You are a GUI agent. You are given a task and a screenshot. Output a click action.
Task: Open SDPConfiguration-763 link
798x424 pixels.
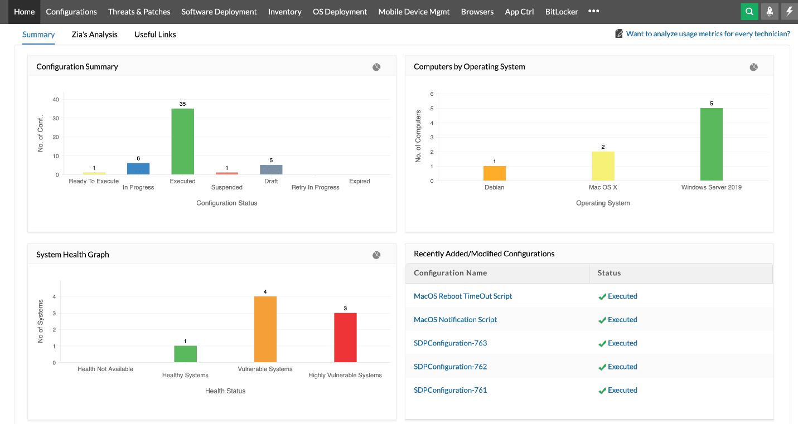450,343
